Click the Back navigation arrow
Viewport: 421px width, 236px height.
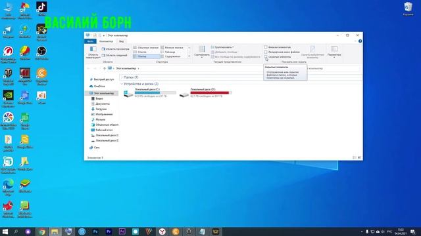(x=88, y=68)
